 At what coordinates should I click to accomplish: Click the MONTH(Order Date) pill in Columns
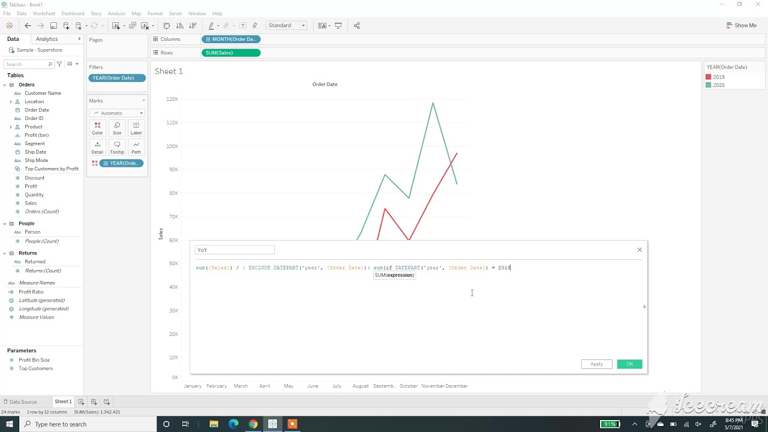(x=231, y=39)
